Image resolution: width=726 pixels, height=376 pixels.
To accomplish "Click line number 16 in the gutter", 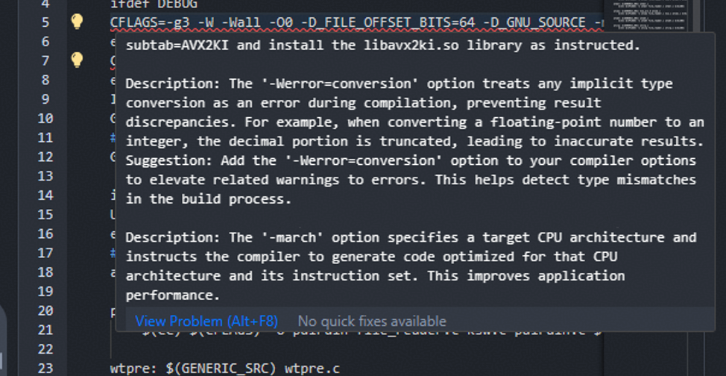I will (x=45, y=234).
